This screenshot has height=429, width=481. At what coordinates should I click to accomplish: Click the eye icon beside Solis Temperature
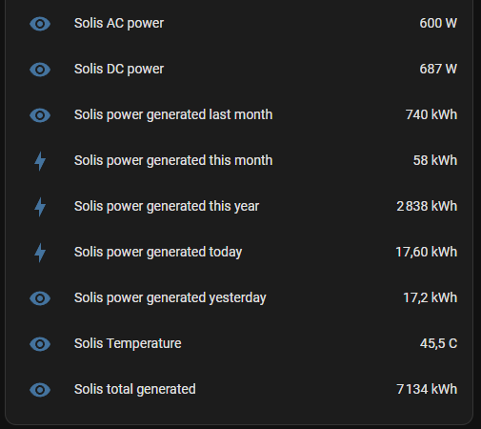[x=40, y=344]
